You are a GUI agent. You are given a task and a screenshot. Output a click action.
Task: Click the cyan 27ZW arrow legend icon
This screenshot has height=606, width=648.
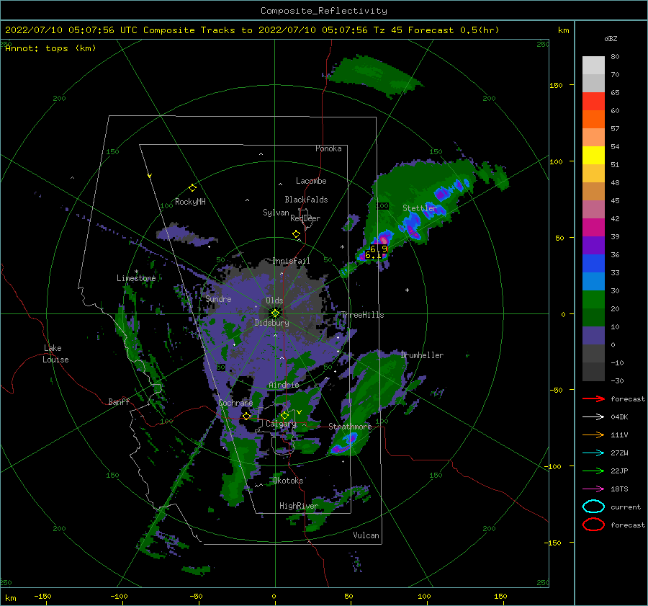point(593,453)
